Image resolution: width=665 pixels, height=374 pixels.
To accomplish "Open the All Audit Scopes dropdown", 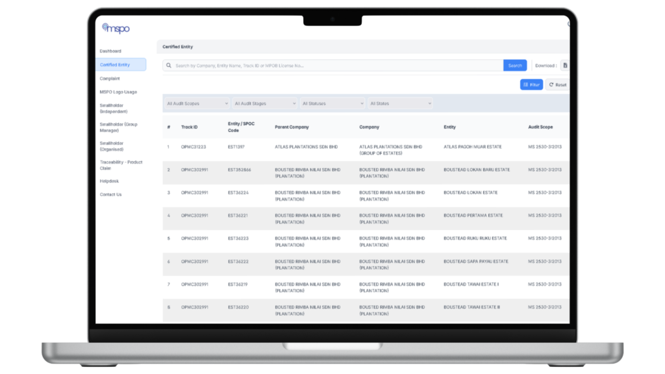I will click(x=197, y=103).
